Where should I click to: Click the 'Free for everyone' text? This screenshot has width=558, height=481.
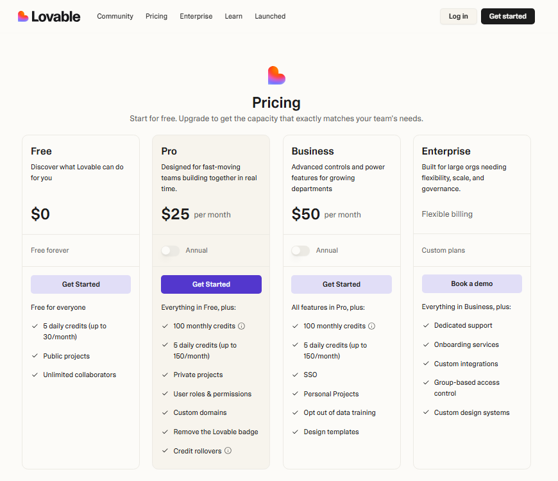(58, 307)
